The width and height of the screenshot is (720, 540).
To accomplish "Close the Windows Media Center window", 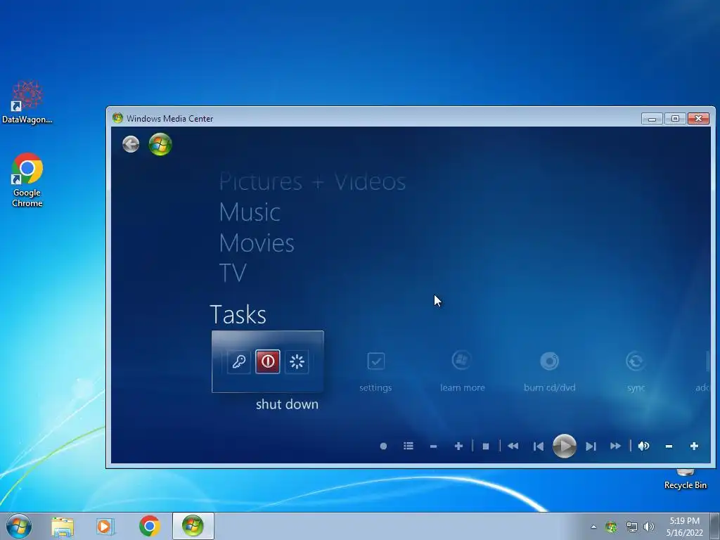I will [698, 118].
